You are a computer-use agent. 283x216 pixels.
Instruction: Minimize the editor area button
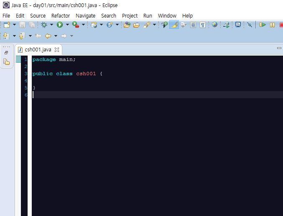pyautogui.click(x=279, y=48)
